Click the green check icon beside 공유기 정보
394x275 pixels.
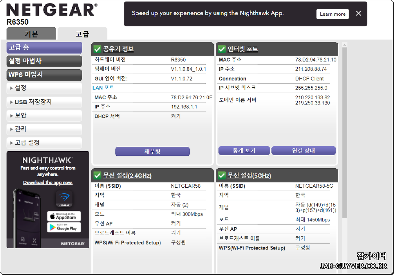point(97,49)
